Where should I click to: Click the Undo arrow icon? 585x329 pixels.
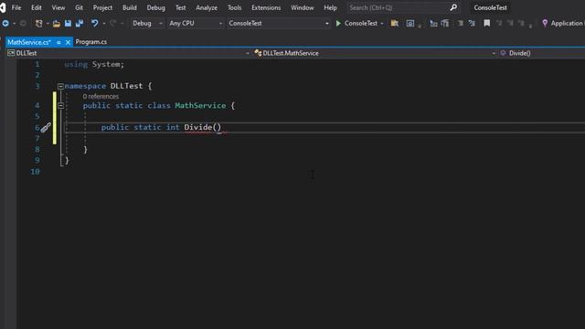94,23
